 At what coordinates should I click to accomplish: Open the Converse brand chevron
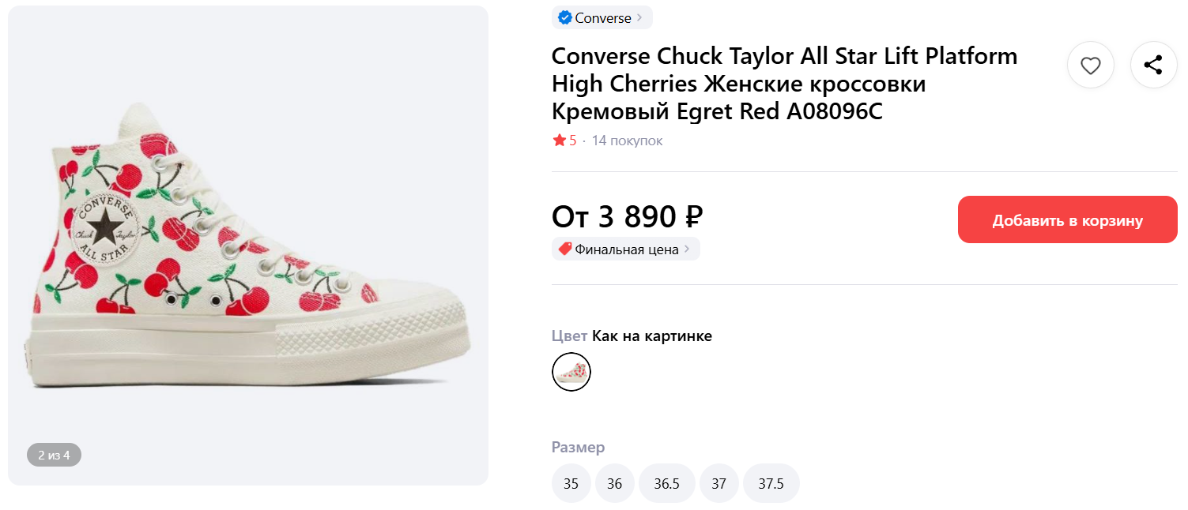(x=639, y=17)
